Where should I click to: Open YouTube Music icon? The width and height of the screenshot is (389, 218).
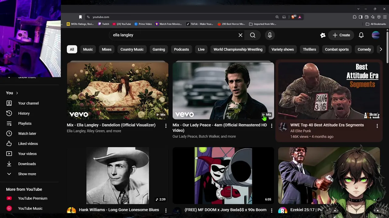(9, 208)
